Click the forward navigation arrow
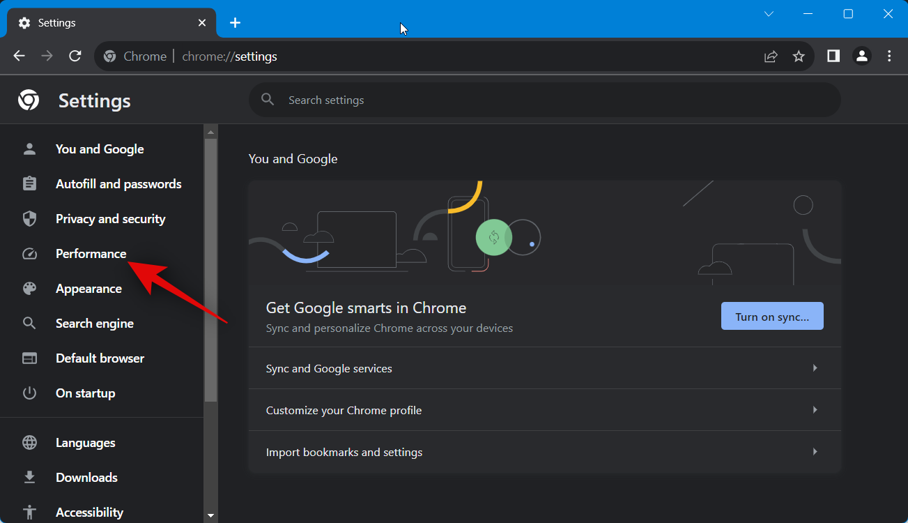Viewport: 908px width, 523px height. coord(47,56)
